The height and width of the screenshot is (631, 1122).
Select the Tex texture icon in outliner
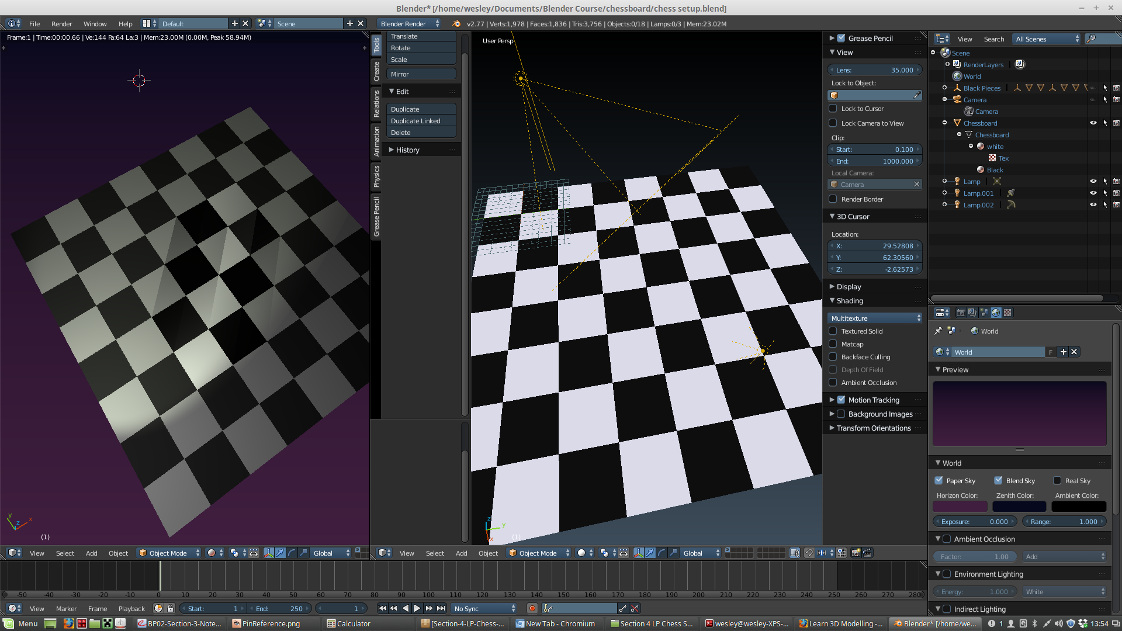[x=992, y=158]
